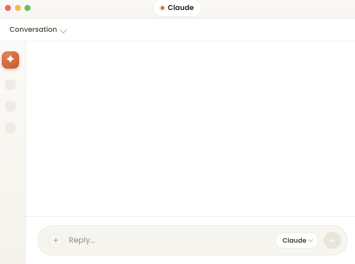The height and width of the screenshot is (264, 355).
Task: Select the middle gray placeholder sidebar icon
Action: (x=10, y=106)
